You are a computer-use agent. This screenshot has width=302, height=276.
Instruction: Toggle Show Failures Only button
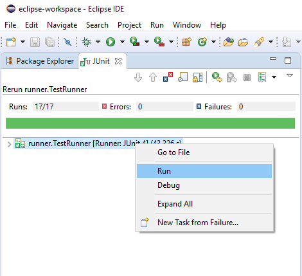pyautogui.click(x=168, y=77)
